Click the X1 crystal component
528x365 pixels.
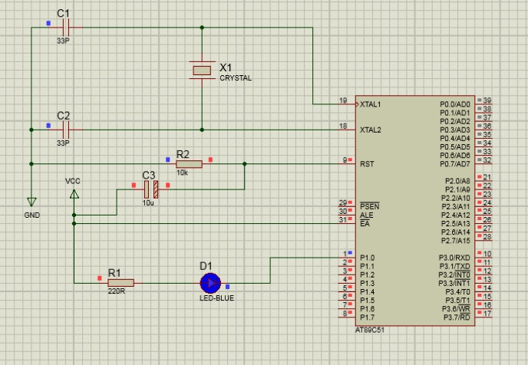coord(202,71)
